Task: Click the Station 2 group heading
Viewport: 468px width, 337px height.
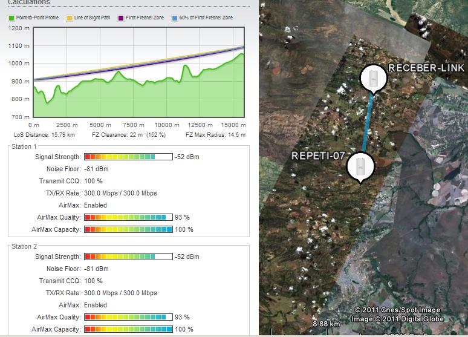Action: pyautogui.click(x=24, y=246)
